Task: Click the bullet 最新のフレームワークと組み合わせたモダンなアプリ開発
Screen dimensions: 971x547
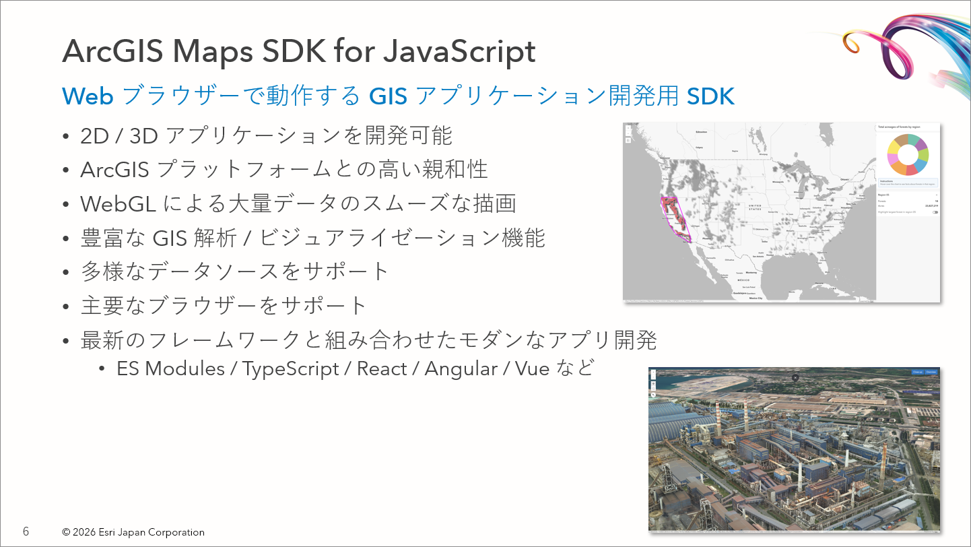Action: [369, 340]
